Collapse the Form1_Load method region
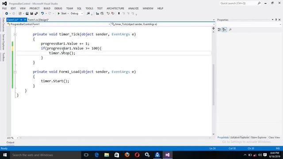The width and height of the screenshot is (283, 159). tap(15, 72)
